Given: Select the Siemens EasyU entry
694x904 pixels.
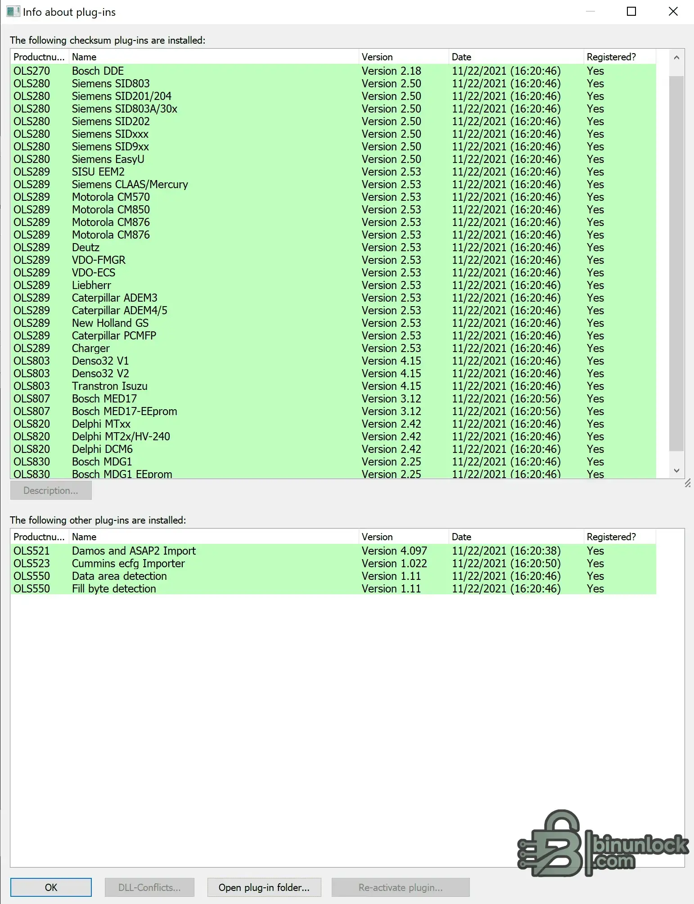Looking at the screenshot, I should [333, 159].
